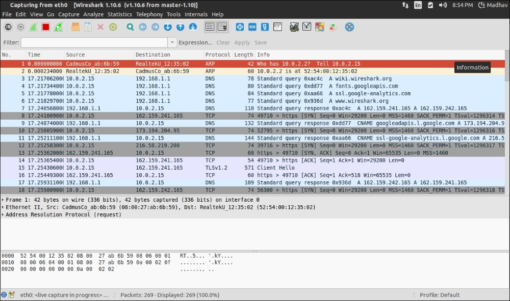Open preferences toolbar icon
The height and width of the screenshot is (301, 510).
tap(332, 27)
